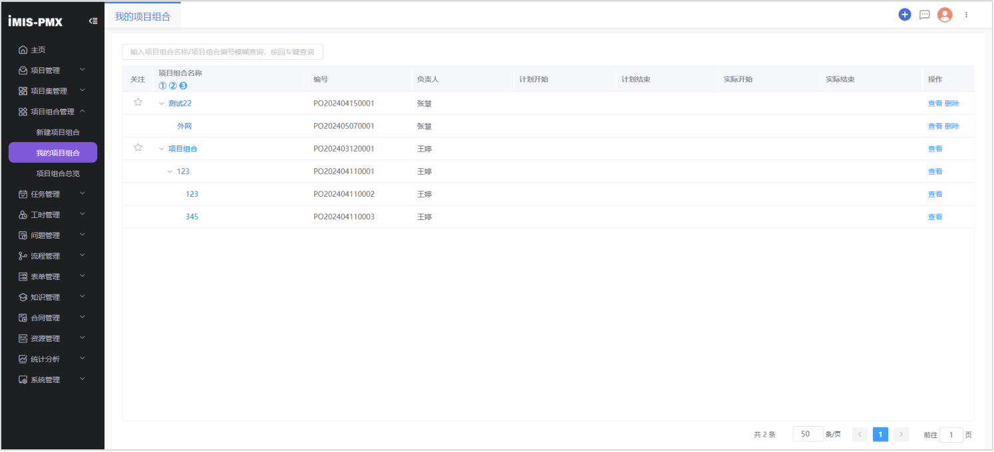Screen dimensions: 994x452
Task: Click the page 1 pagination button
Action: (x=880, y=434)
